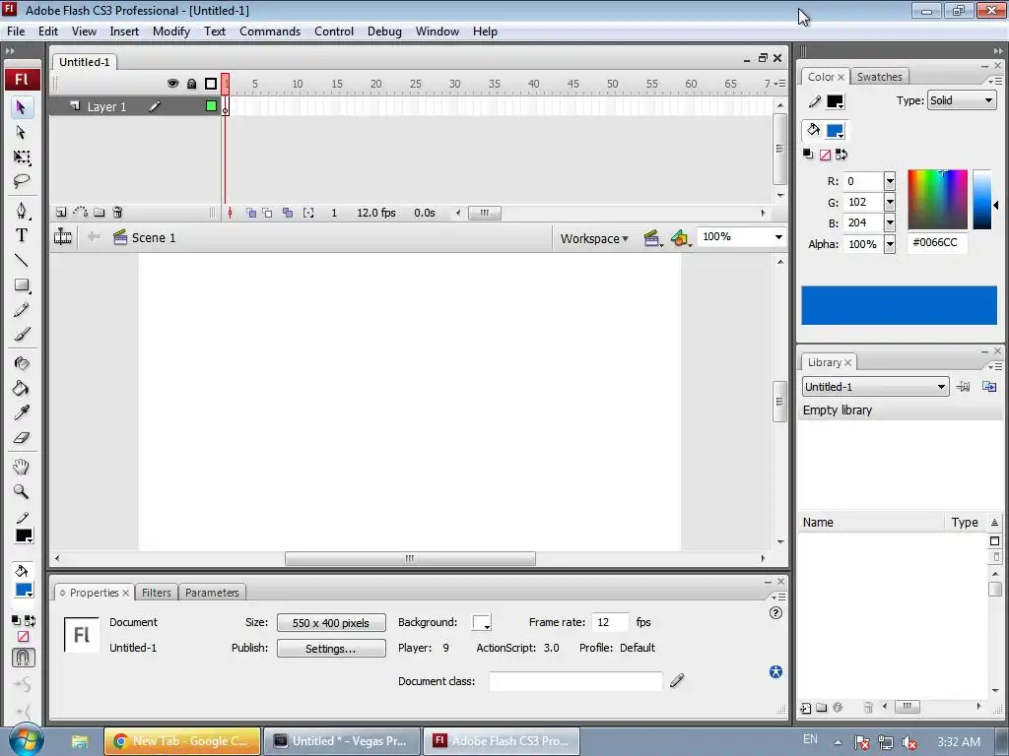Screen dimensions: 1009x756
Task: Open the Control menu
Action: (334, 31)
